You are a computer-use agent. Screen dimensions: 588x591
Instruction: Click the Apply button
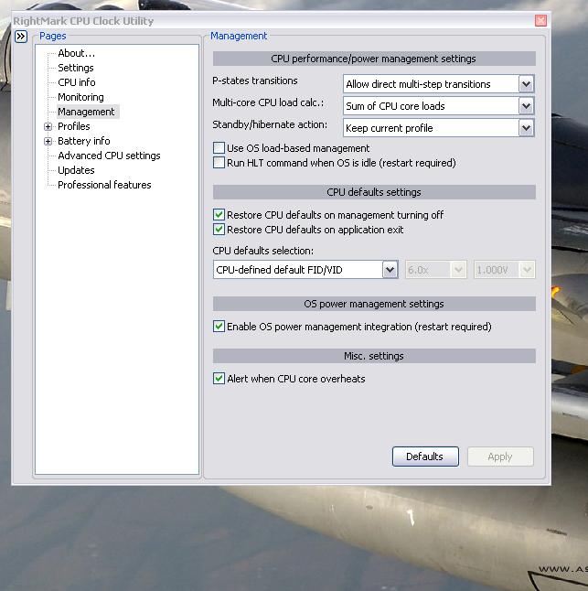pyautogui.click(x=500, y=457)
